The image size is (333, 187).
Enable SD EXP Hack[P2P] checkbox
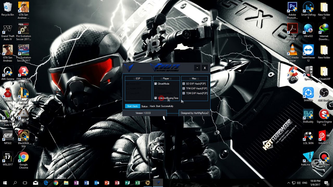[x=184, y=84]
